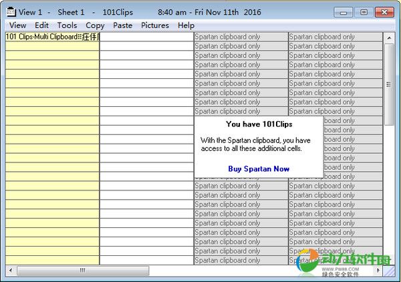Minimize the 101Clips window

point(344,12)
